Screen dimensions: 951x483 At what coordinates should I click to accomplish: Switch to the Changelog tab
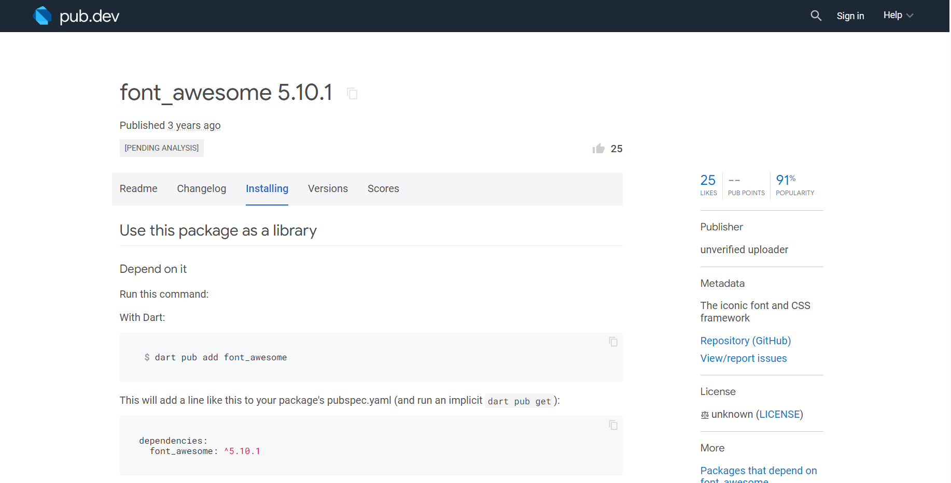(202, 188)
